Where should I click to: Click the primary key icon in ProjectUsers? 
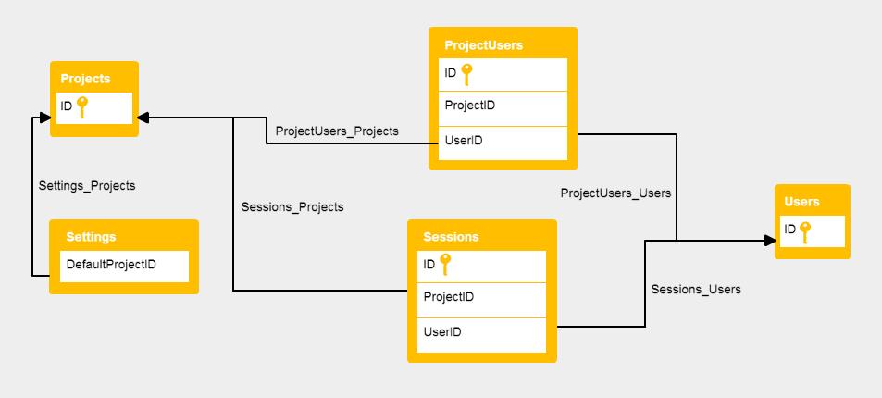click(x=466, y=72)
